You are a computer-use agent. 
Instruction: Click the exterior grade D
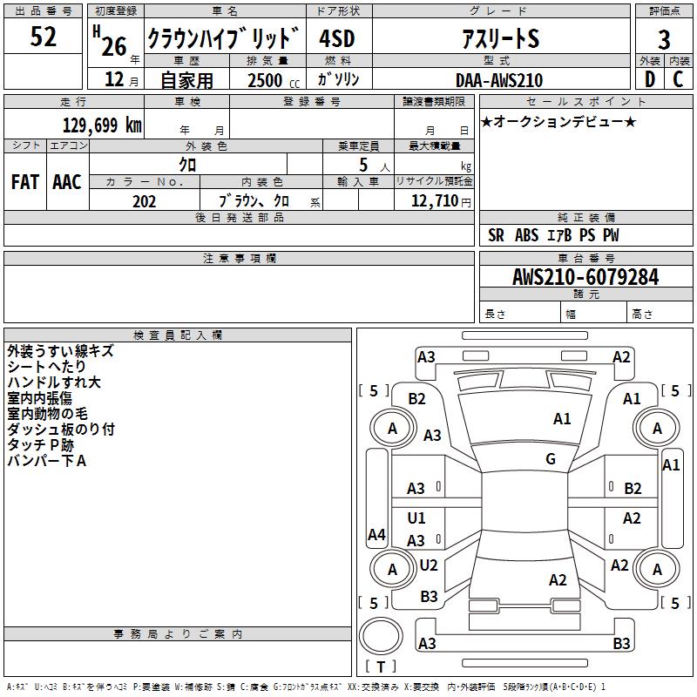coord(649,79)
